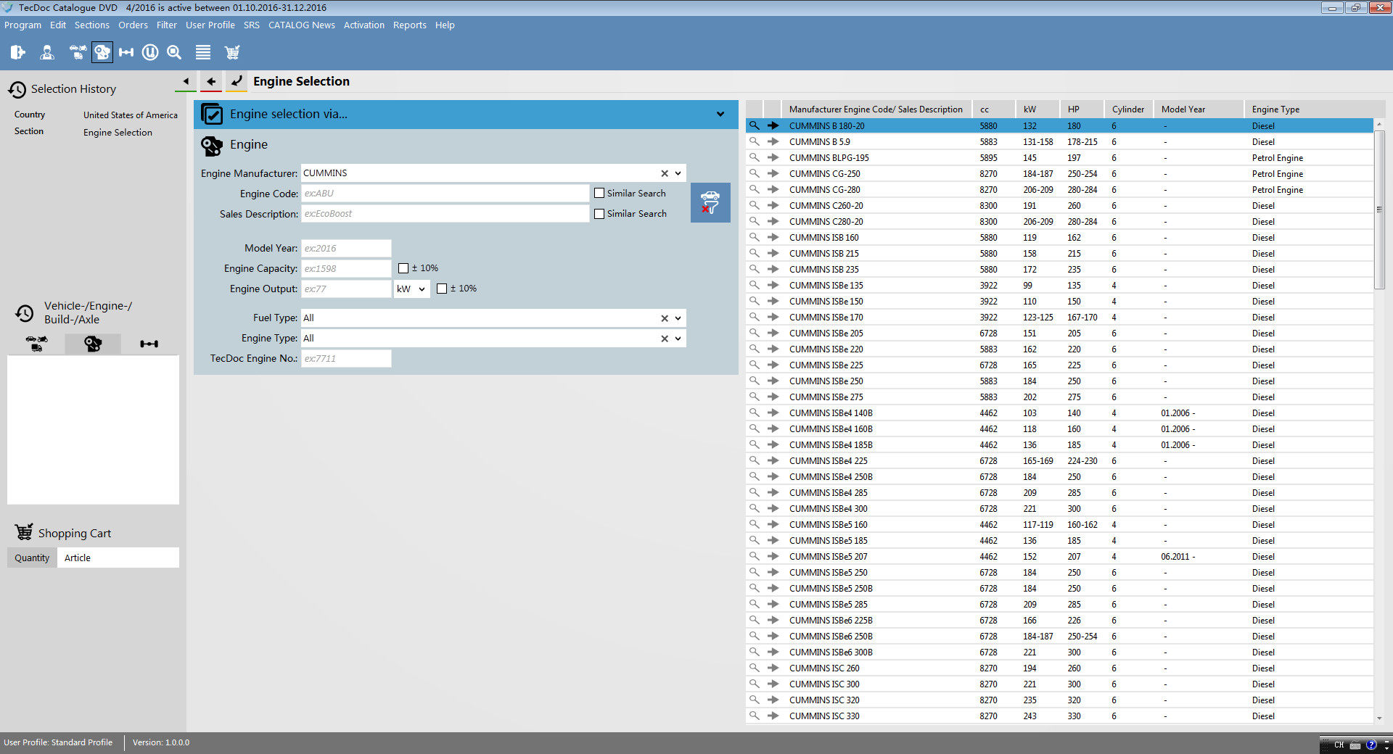
Task: Collapse panel with small left triangle button
Action: (x=186, y=81)
